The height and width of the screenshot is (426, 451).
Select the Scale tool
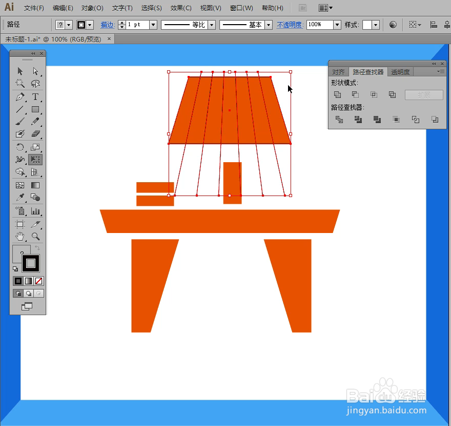(x=35, y=147)
